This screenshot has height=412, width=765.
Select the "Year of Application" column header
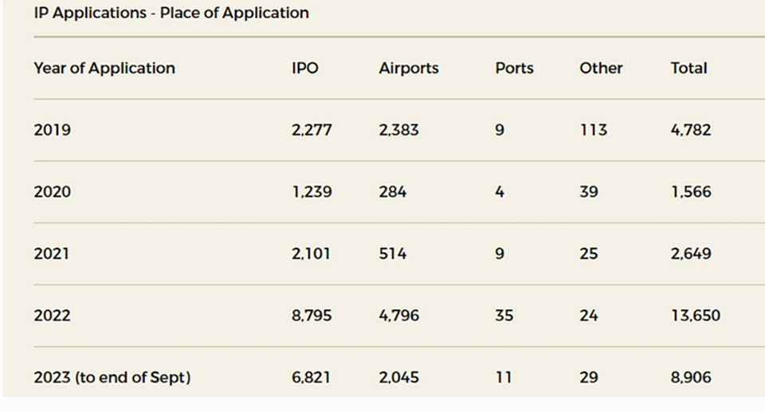[104, 69]
